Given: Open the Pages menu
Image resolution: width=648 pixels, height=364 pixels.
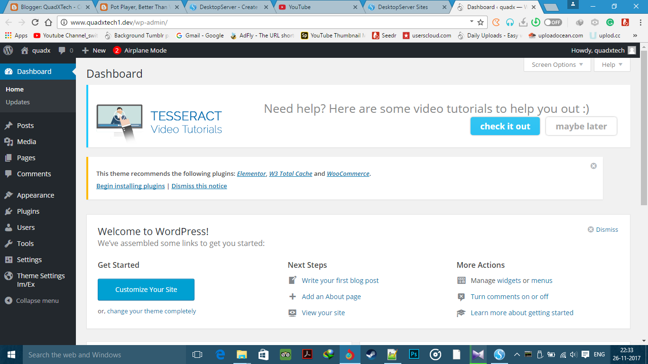Looking at the screenshot, I should coord(38,158).
